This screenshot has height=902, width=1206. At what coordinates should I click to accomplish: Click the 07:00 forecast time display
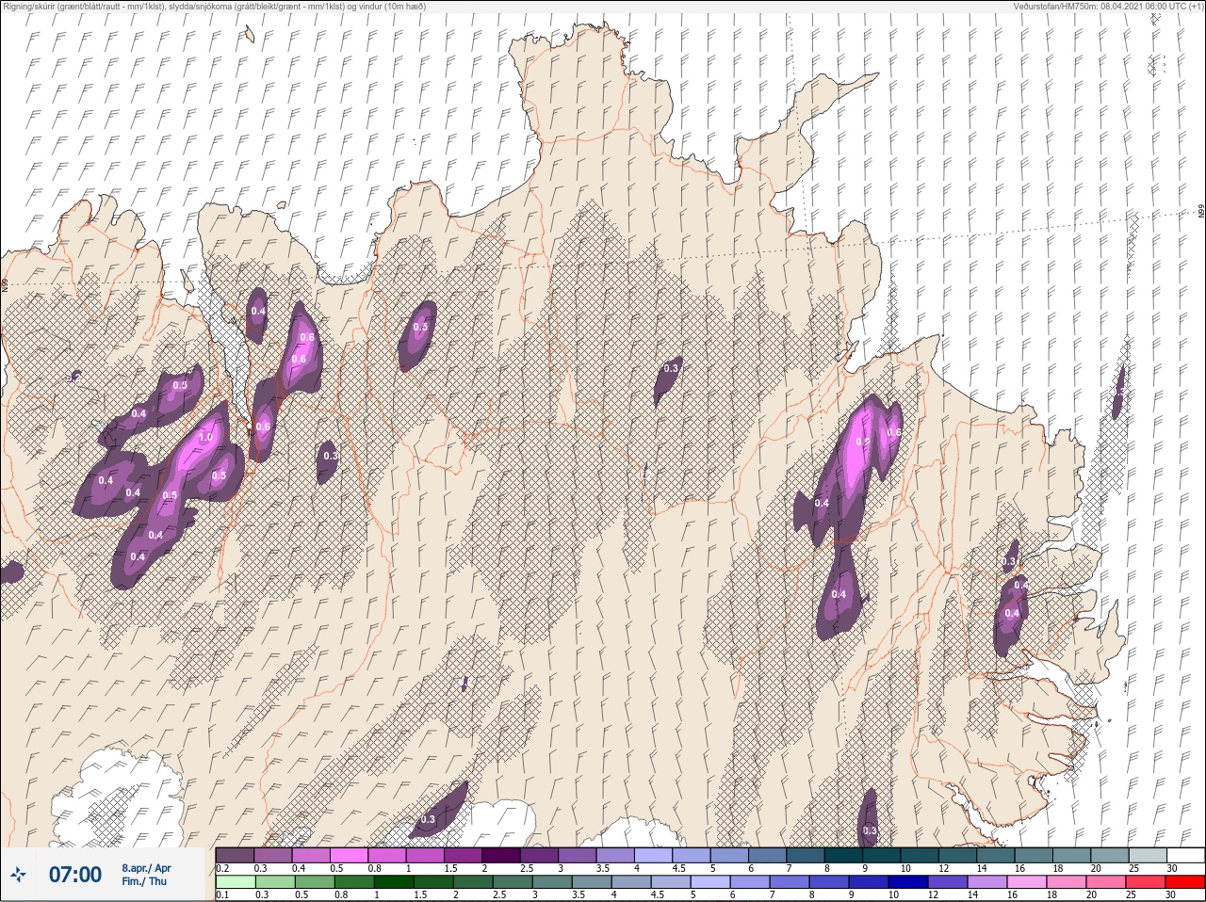click(75, 875)
